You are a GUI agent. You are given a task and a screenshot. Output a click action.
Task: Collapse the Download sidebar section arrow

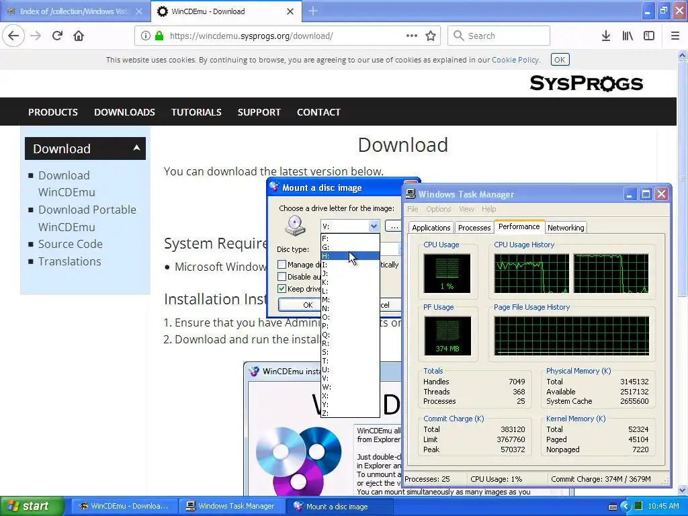tap(136, 148)
